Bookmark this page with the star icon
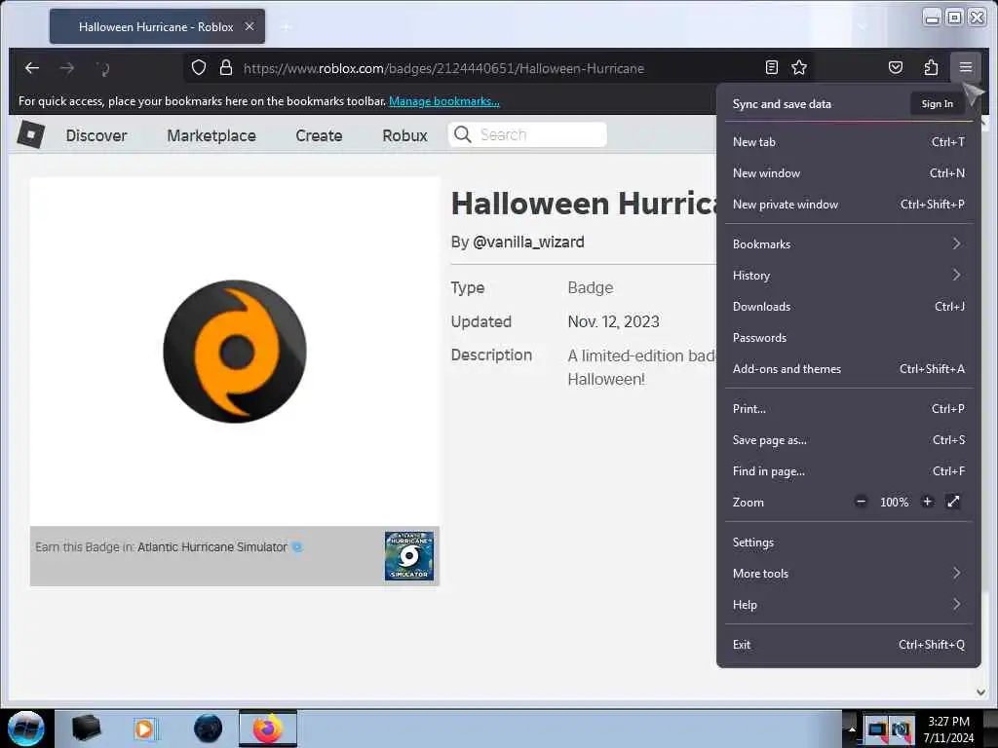 tap(799, 67)
